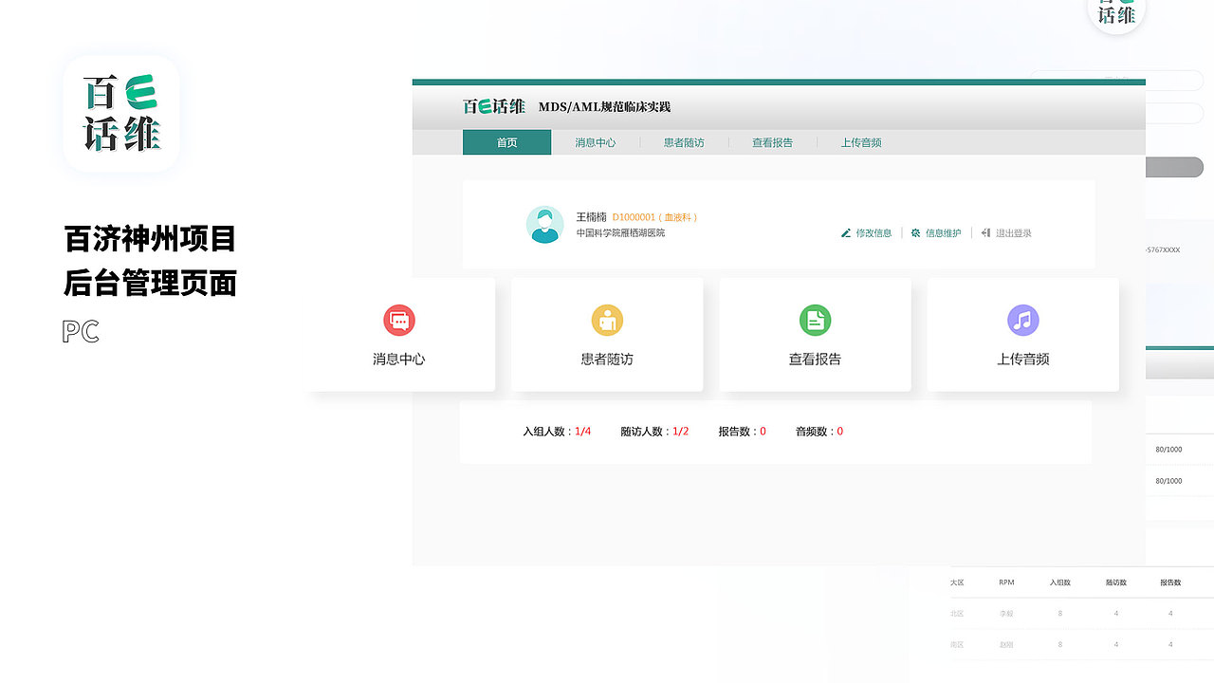Click the 百E话维 logo in the header
Screen dimensions: 1214x683
[494, 106]
